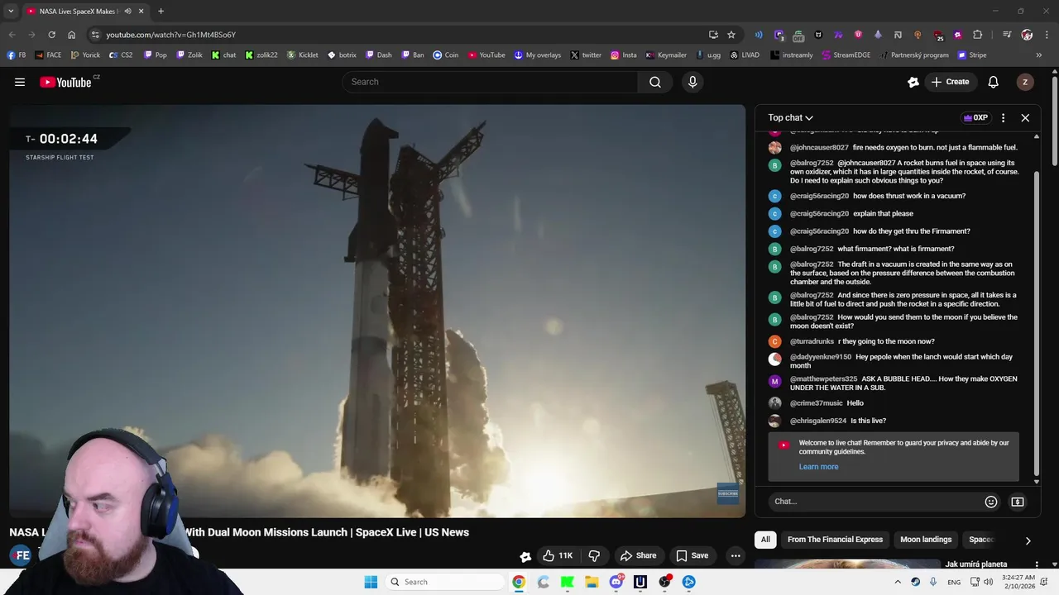1059x595 pixels.
Task: Select the All filter chip
Action: pyautogui.click(x=765, y=540)
